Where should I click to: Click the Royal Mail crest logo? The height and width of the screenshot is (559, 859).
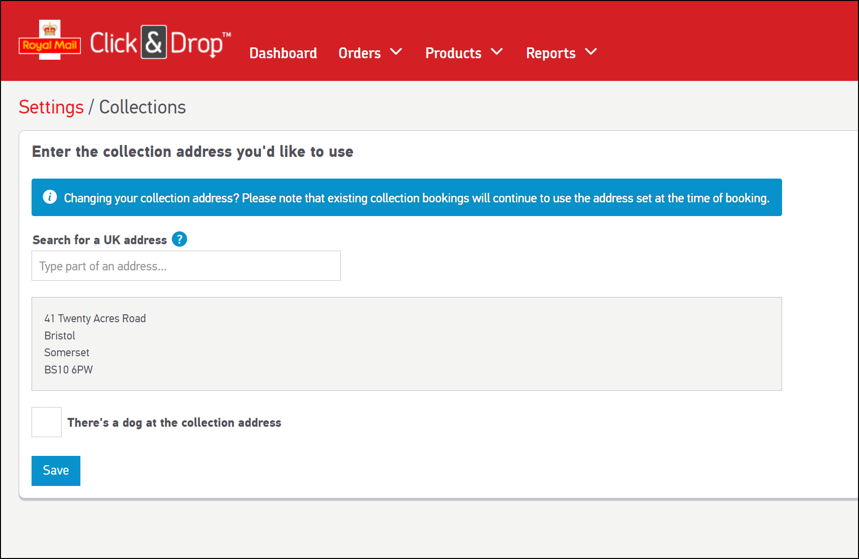(49, 40)
